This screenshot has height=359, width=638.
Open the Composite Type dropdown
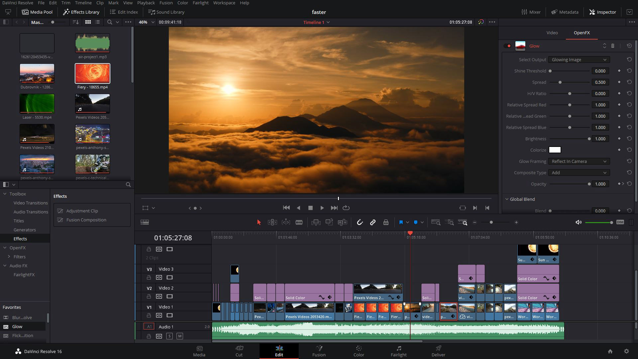point(579,173)
